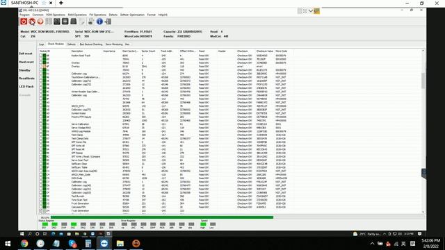The height and width of the screenshot is (250, 445).
Task: Sort by Description column header
Action: (x=77, y=51)
